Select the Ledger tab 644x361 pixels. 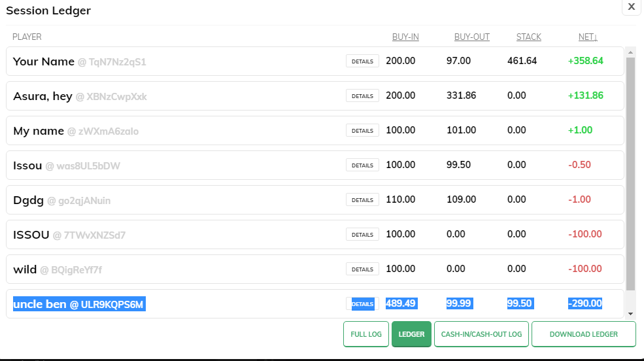[411, 334]
